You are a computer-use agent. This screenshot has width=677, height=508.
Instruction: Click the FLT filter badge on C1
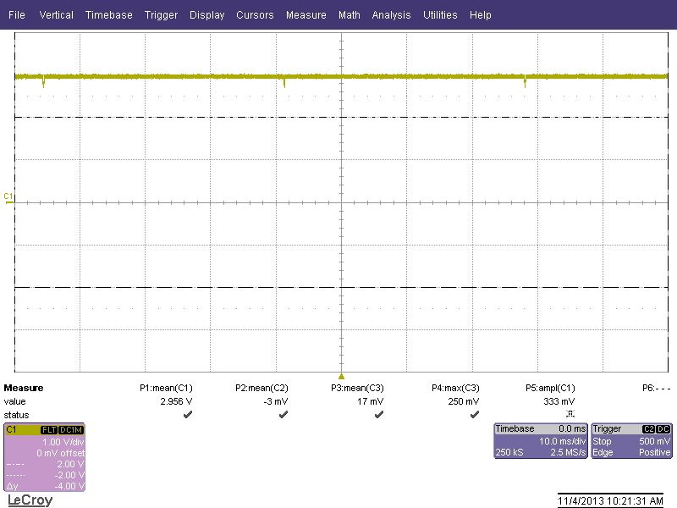49,430
